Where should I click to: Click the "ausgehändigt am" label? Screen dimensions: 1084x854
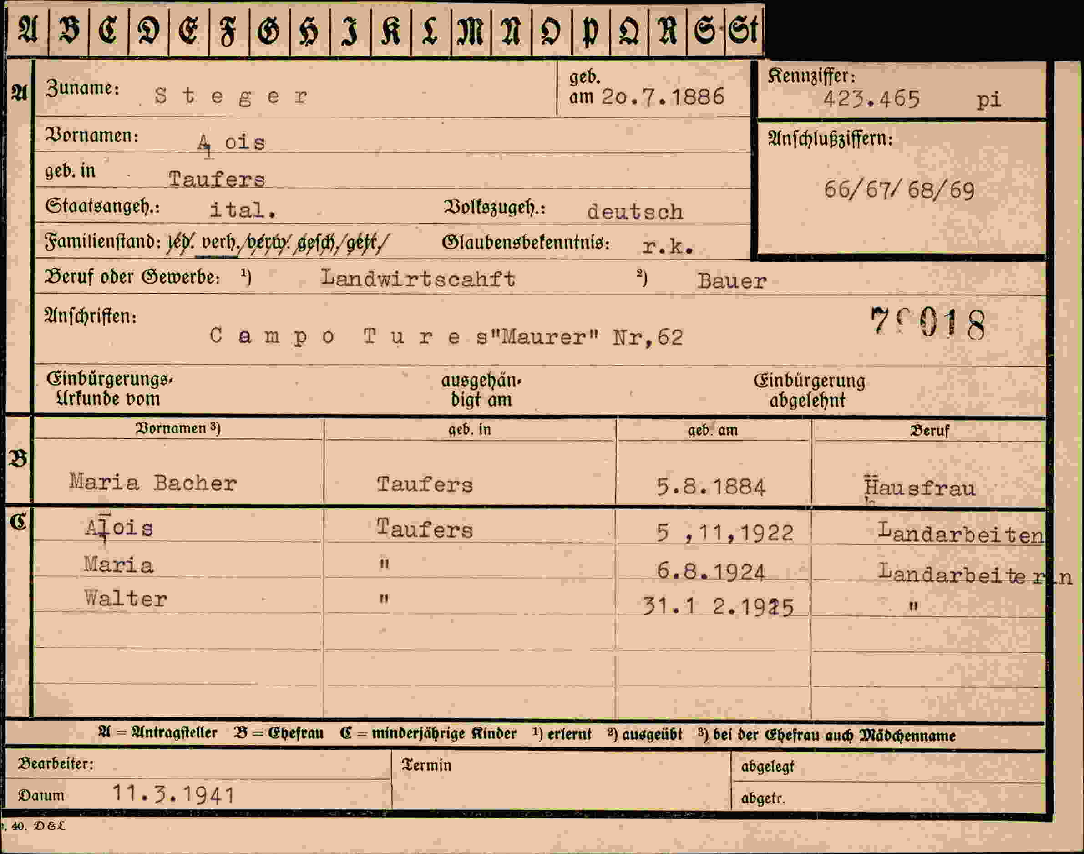pos(481,390)
